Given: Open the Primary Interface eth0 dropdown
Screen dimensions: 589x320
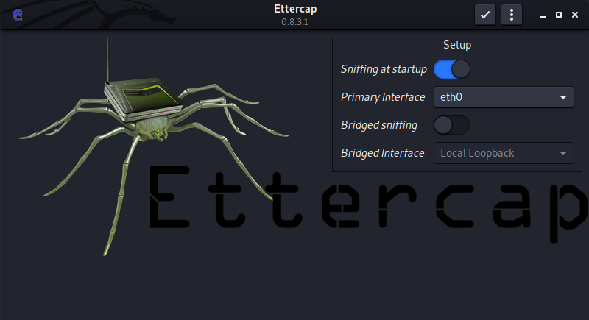Looking at the screenshot, I should pyautogui.click(x=504, y=97).
